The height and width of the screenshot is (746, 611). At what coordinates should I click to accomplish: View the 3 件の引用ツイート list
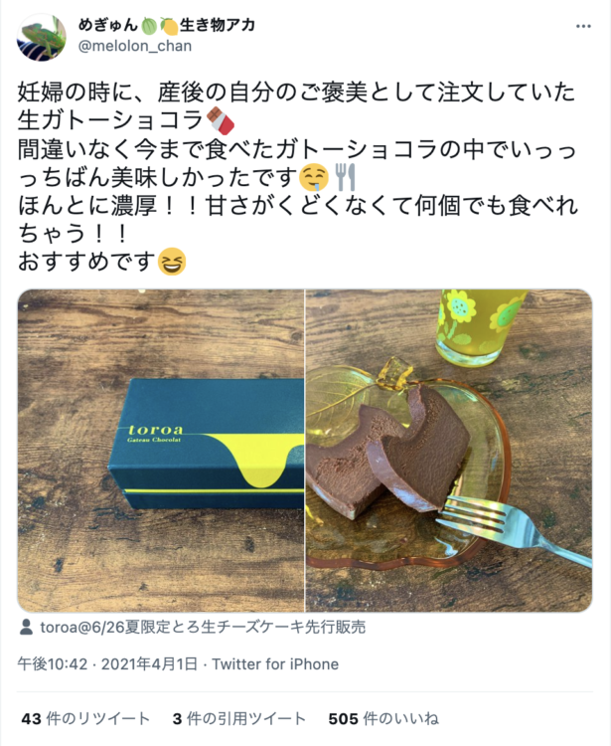coord(239,718)
